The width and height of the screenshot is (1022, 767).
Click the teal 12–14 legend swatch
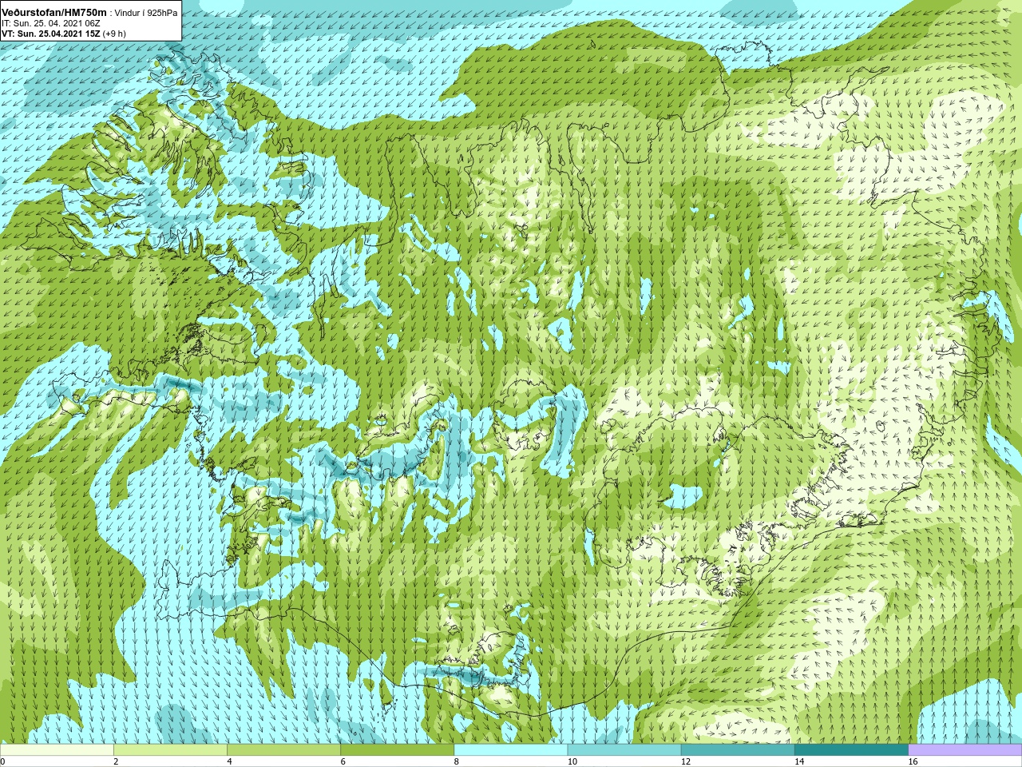(x=738, y=750)
